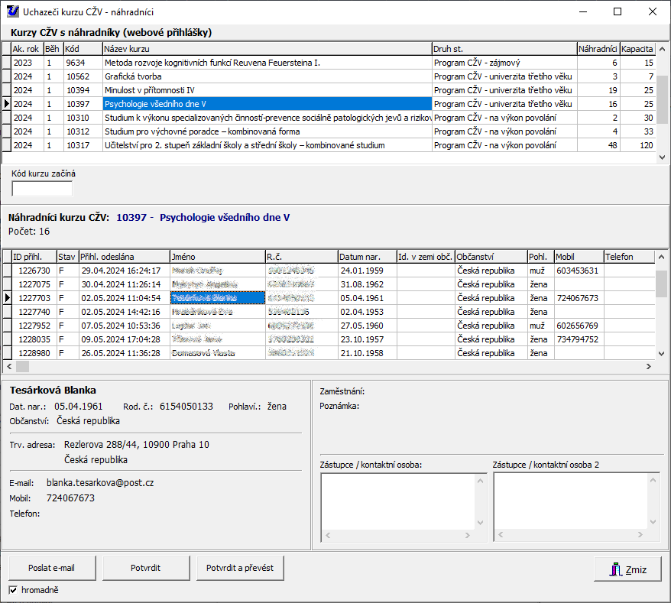
Task: Select the Minulost v přítomnosti IV course
Action: (x=267, y=90)
